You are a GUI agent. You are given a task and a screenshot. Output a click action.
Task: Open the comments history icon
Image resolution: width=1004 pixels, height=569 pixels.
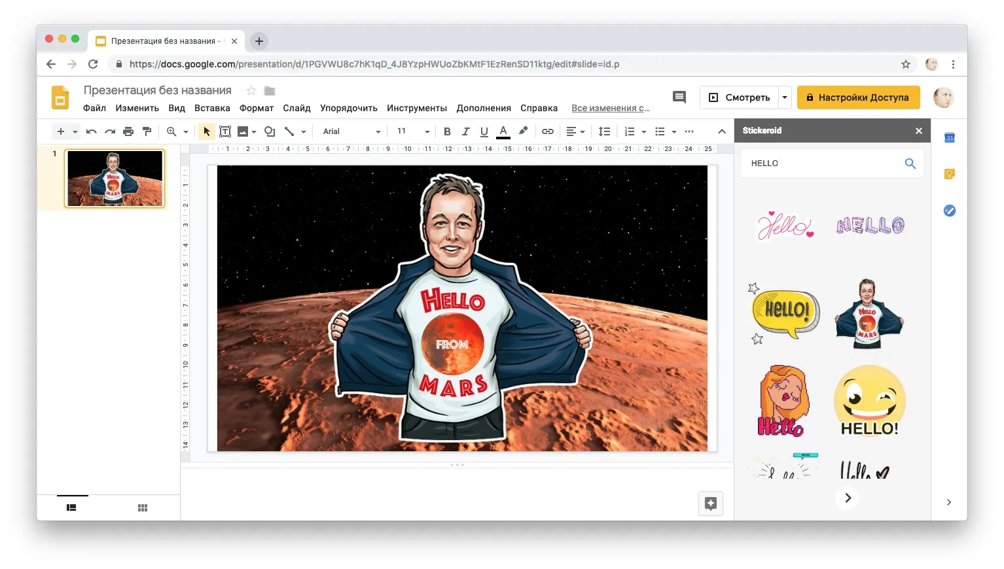[x=679, y=97]
